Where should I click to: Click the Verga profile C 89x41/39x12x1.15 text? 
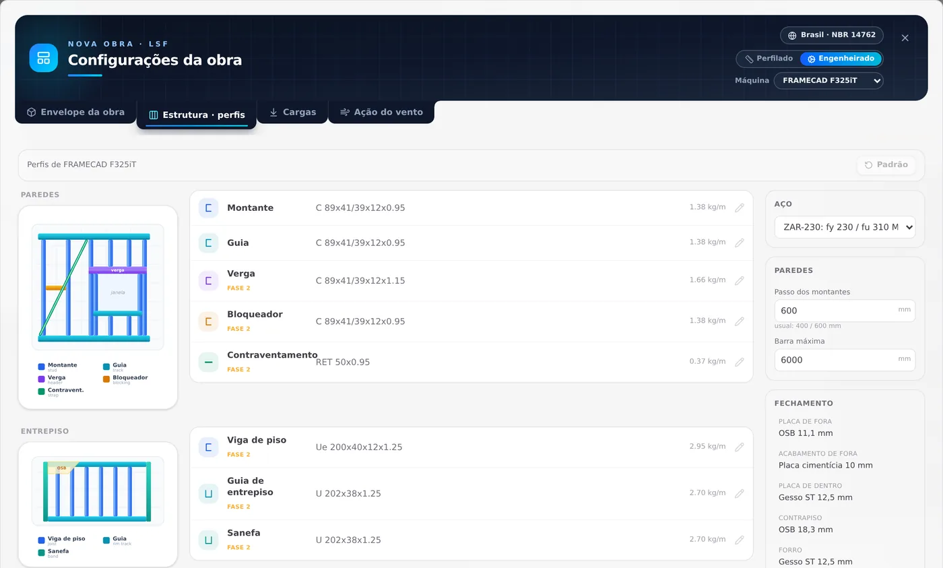click(x=360, y=281)
